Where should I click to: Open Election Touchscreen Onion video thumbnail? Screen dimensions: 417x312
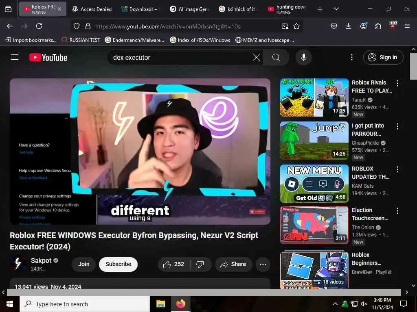(314, 225)
